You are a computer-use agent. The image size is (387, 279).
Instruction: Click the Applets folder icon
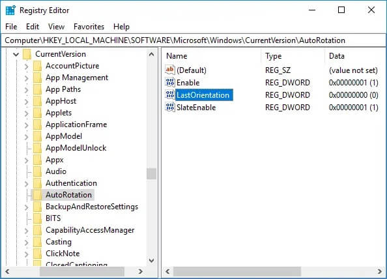(x=37, y=113)
